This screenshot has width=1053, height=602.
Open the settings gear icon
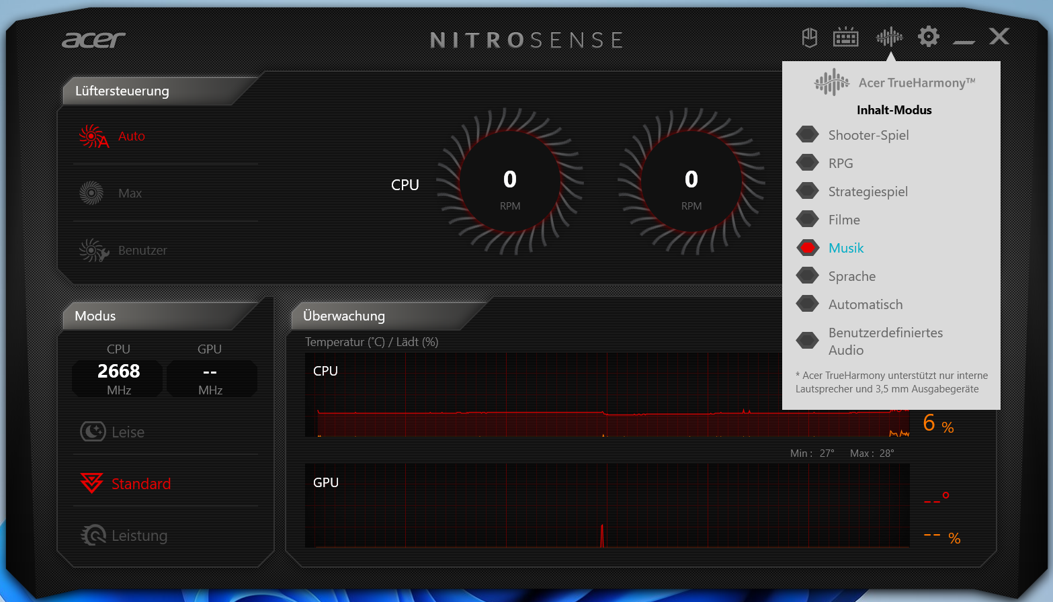[928, 36]
